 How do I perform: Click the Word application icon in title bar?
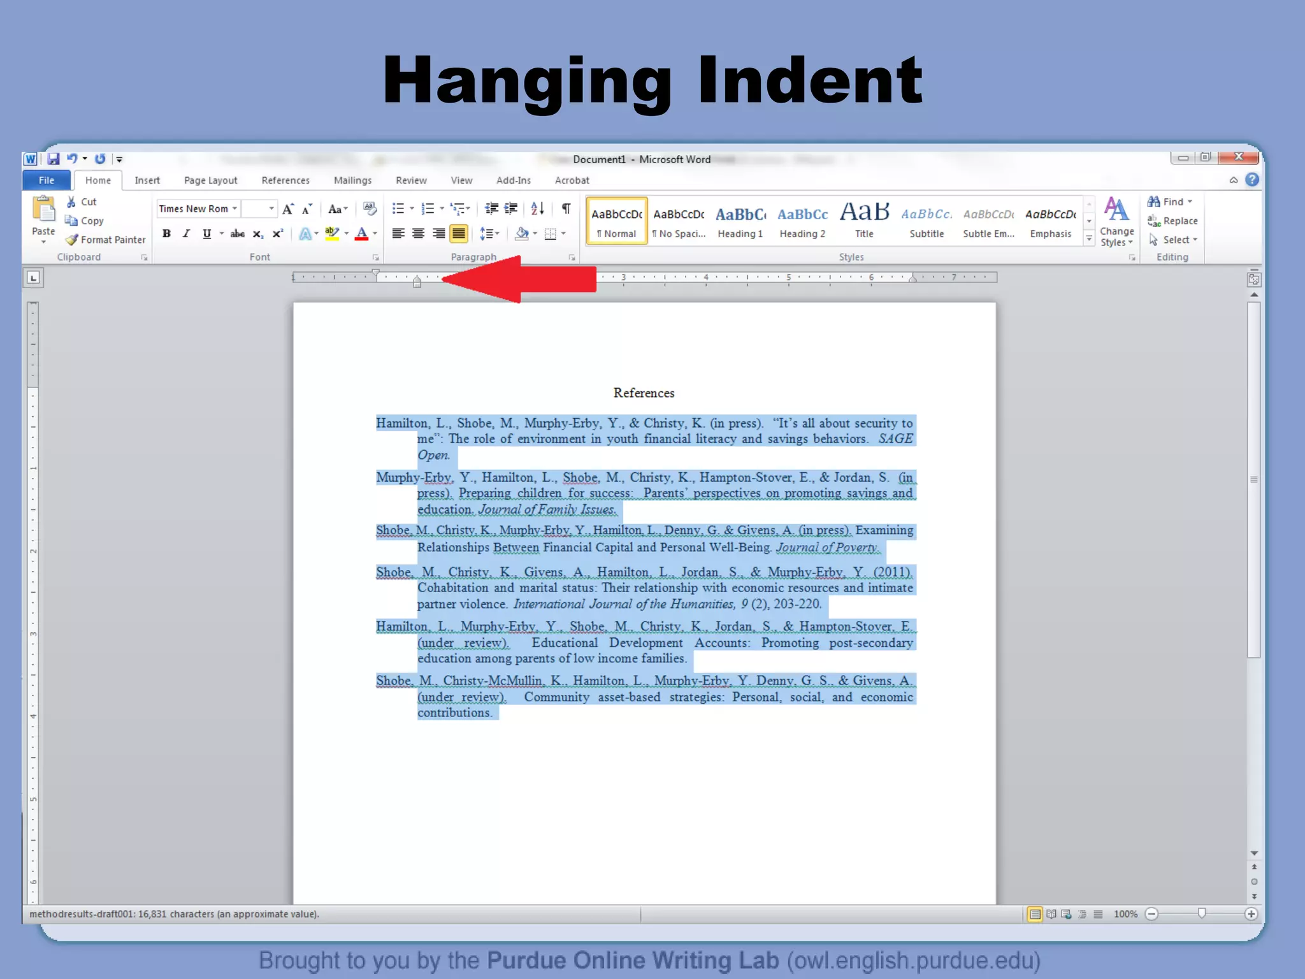(x=30, y=159)
